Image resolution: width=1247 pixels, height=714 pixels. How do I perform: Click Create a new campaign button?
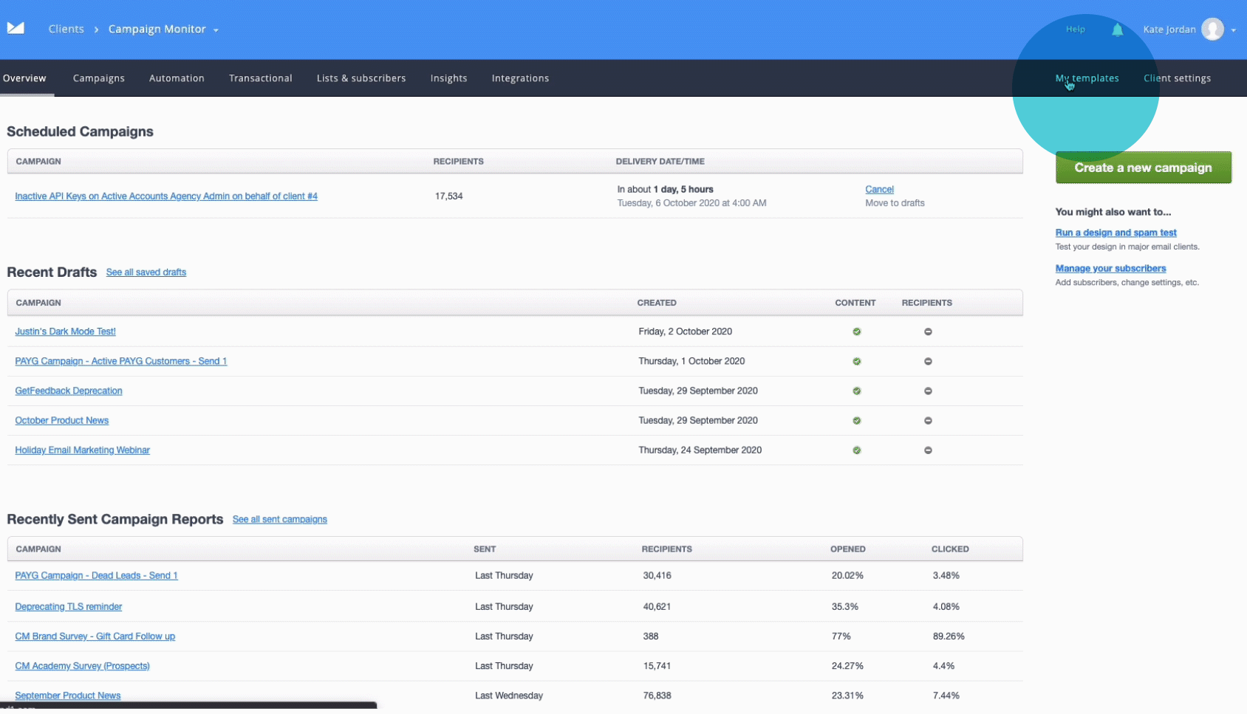(1143, 168)
